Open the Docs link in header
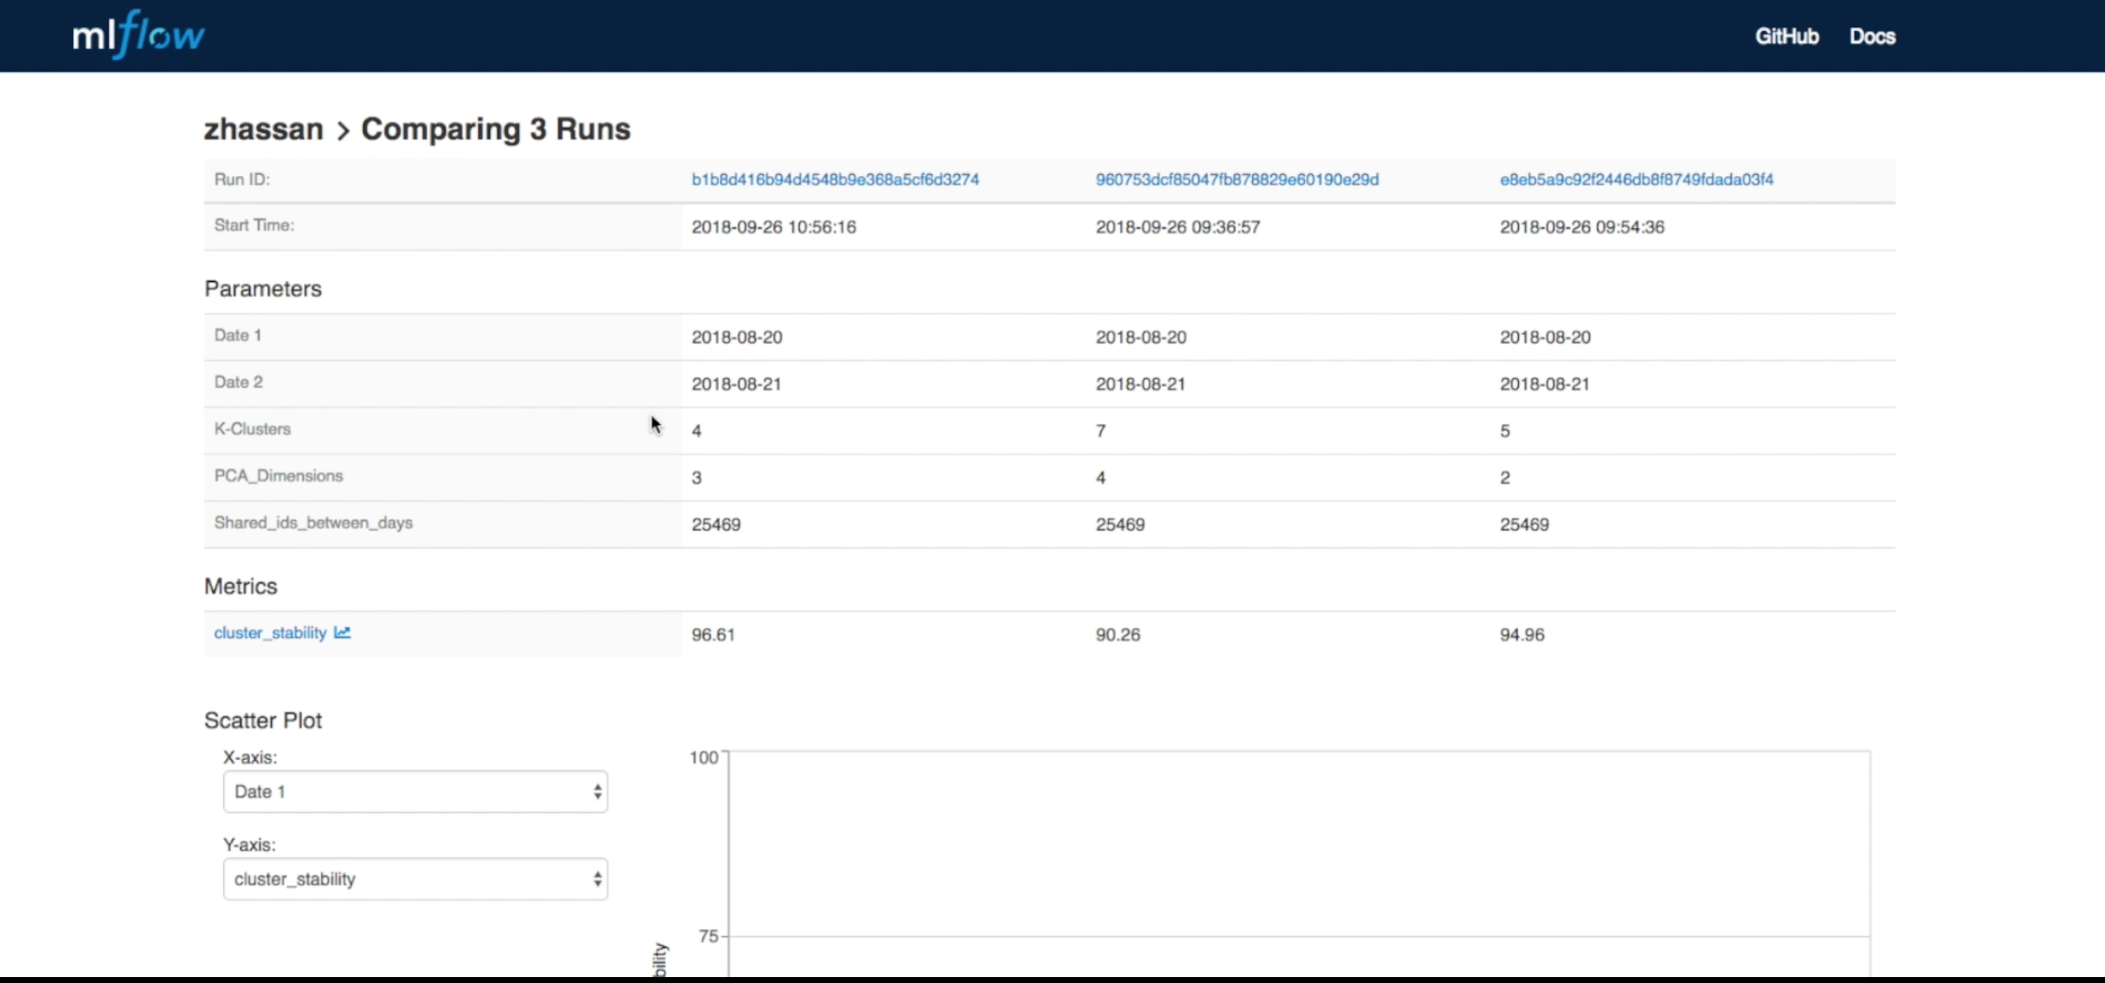This screenshot has height=983, width=2105. click(1872, 36)
